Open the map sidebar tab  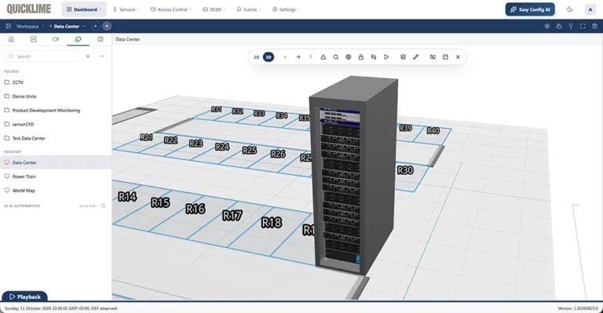[x=100, y=39]
